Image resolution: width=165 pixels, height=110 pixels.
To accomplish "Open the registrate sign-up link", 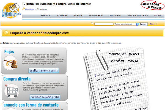I will click(x=44, y=9).
